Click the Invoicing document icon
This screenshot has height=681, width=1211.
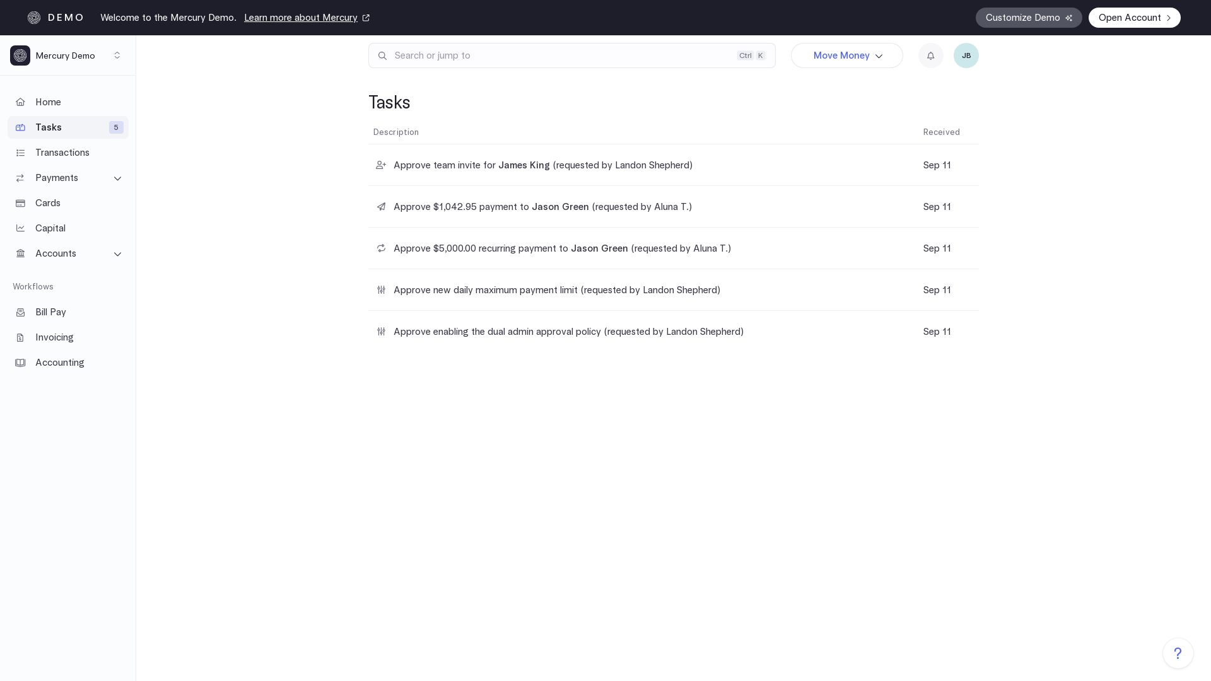pos(20,337)
